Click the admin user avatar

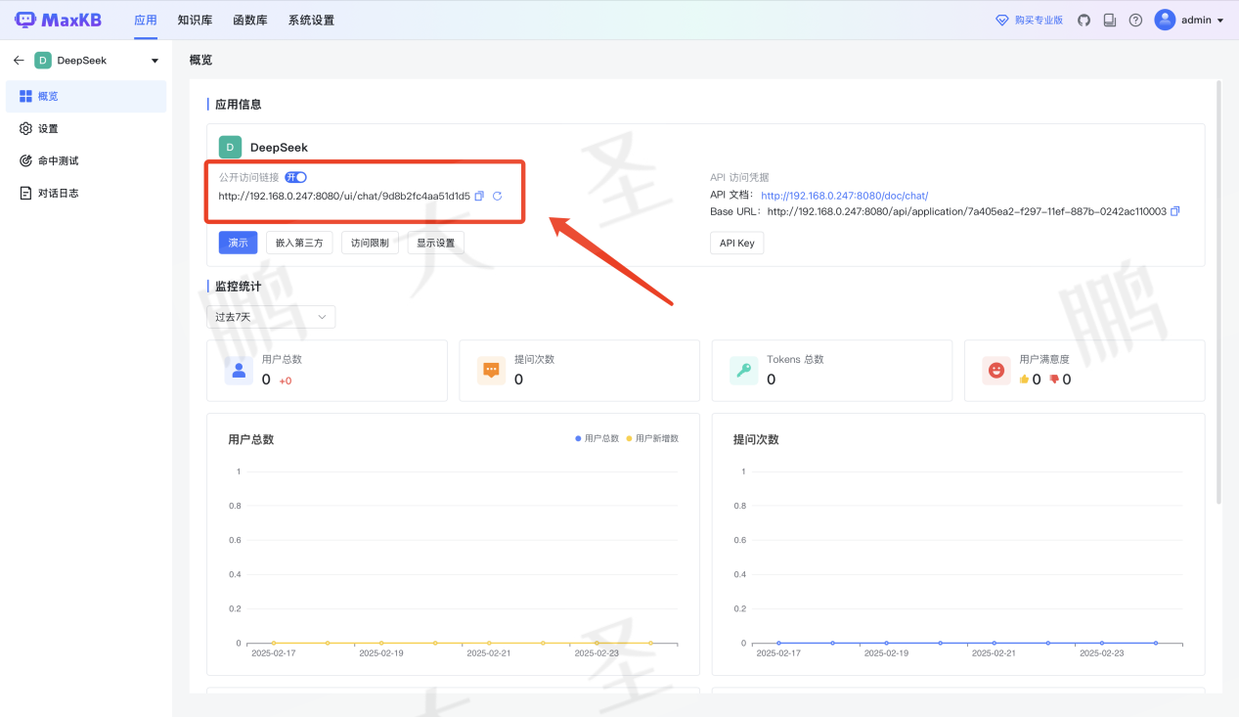[x=1165, y=20]
